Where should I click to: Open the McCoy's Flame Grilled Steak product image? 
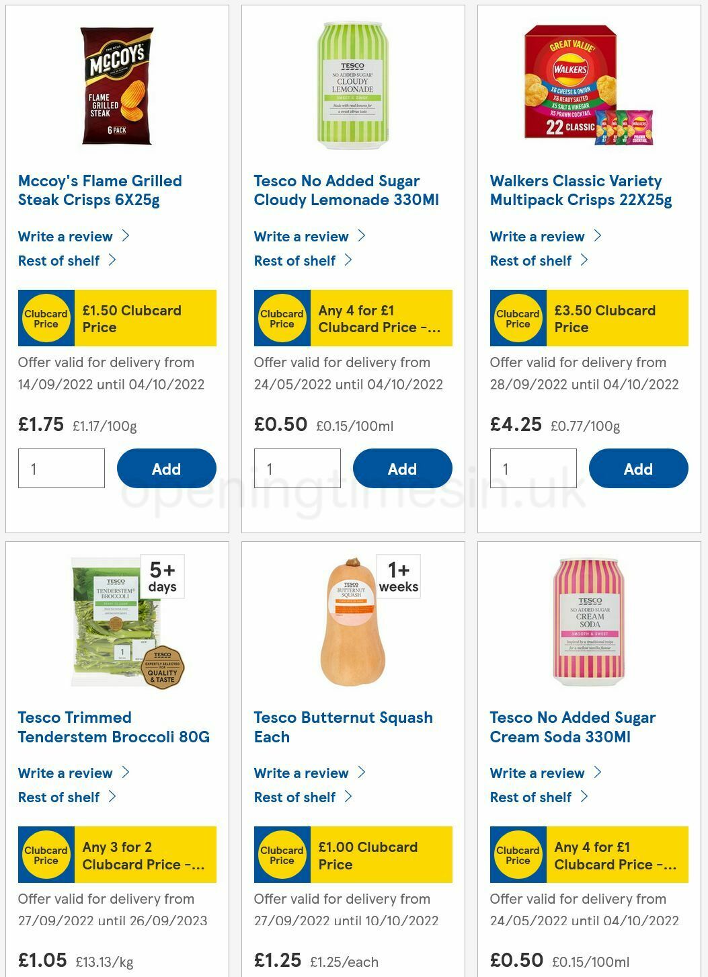pos(118,84)
